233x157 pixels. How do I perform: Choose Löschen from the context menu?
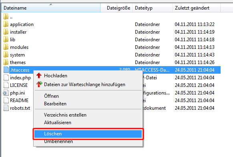[x=88, y=134]
